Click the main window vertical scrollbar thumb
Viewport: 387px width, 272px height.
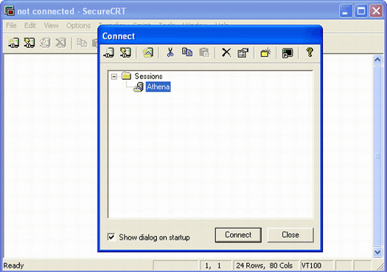377,156
